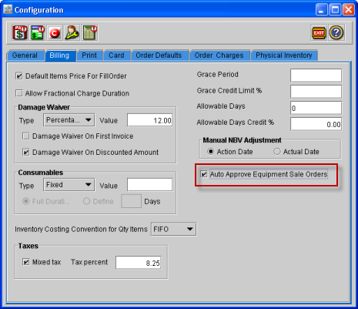The width and height of the screenshot is (358, 309).
Task: Click the red dollar sign payment icon
Action: 20,32
